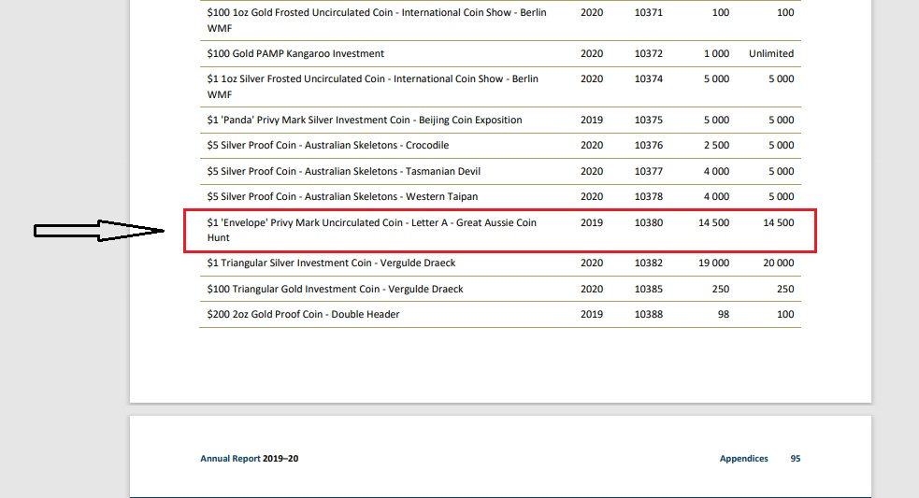Select the '2 500' value in the Crocodile row
Screen dimensions: 919x498
coord(717,146)
